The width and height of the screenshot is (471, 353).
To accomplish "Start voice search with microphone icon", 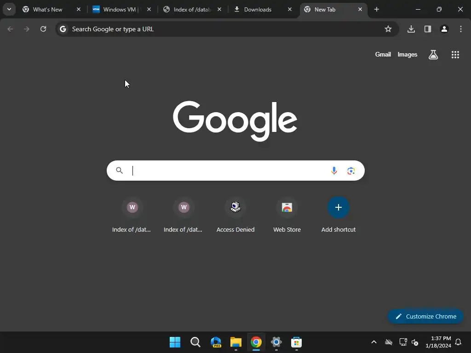I will click(334, 171).
